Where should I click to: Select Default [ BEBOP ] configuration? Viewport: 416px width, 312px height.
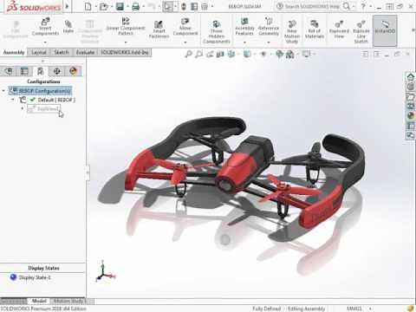click(x=48, y=100)
